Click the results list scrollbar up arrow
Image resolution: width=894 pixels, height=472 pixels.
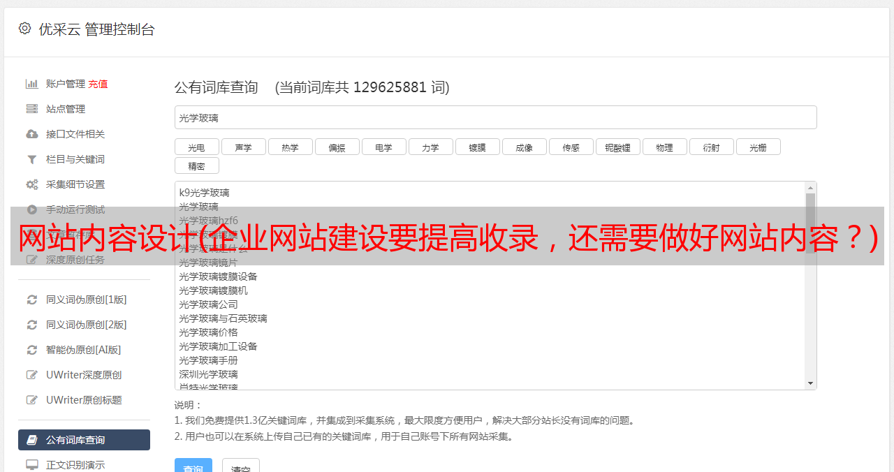(x=810, y=188)
